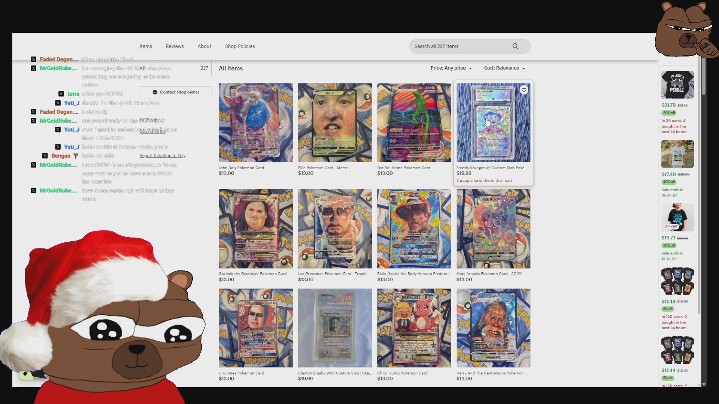
Task: Open the Price: Any price dropdown
Action: 450,68
